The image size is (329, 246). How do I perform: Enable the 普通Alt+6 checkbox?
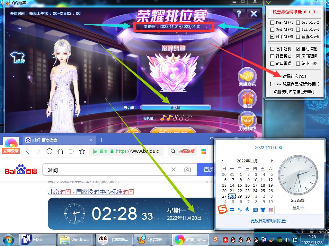pos(298,37)
